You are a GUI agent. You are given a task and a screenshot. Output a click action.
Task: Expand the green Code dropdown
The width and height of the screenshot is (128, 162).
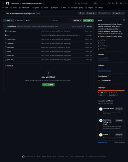[x=88, y=20]
